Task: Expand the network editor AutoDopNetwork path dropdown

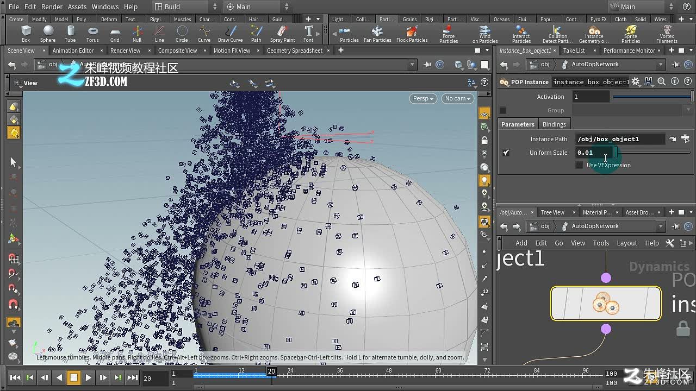Action: (x=661, y=226)
